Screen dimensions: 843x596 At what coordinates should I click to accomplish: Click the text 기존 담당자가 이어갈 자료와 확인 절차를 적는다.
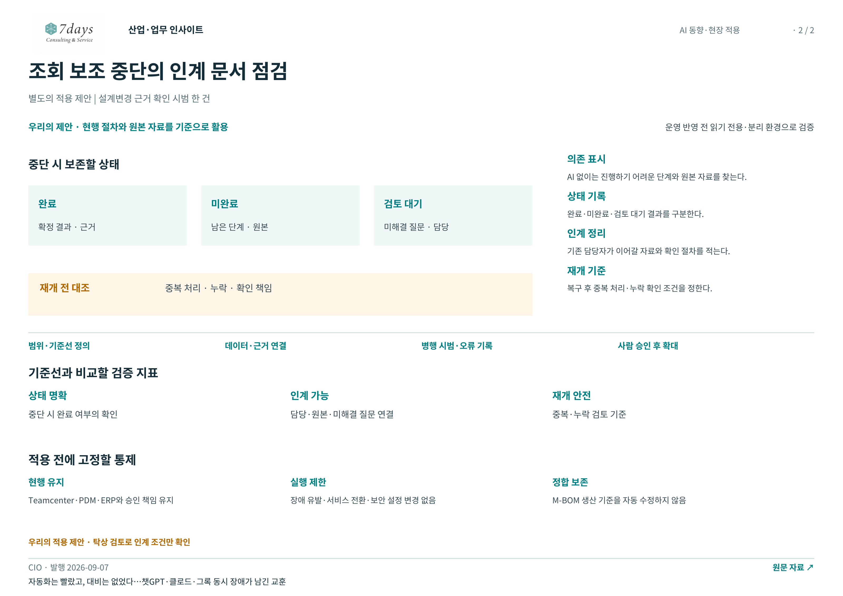[648, 251]
